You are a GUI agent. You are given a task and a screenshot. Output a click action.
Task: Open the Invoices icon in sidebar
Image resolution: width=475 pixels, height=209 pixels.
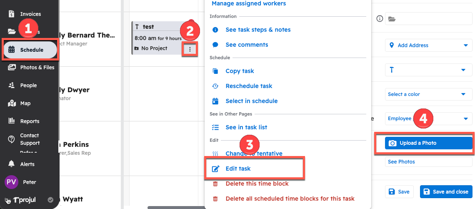[12, 14]
